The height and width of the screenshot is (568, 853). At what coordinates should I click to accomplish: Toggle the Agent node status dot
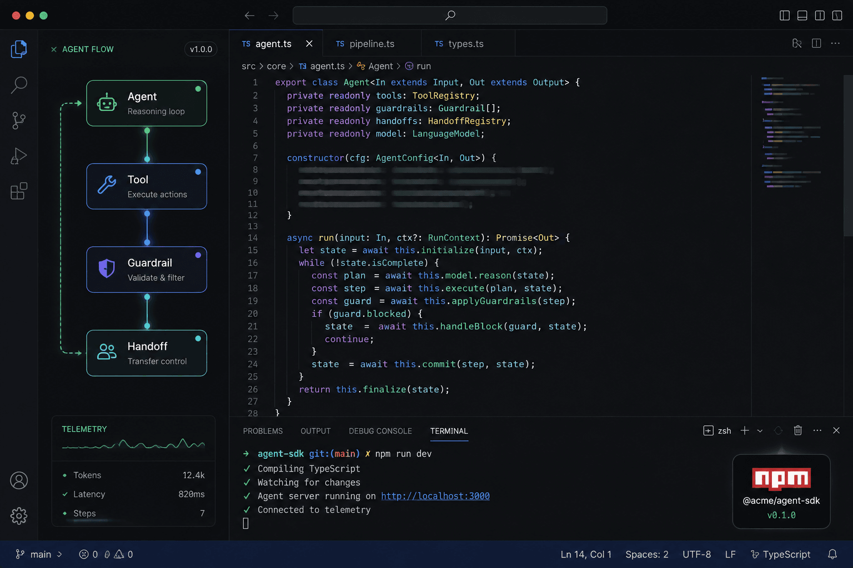pyautogui.click(x=198, y=89)
